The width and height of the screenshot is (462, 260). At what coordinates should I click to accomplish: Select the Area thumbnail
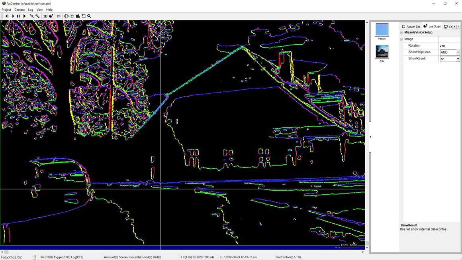[382, 52]
